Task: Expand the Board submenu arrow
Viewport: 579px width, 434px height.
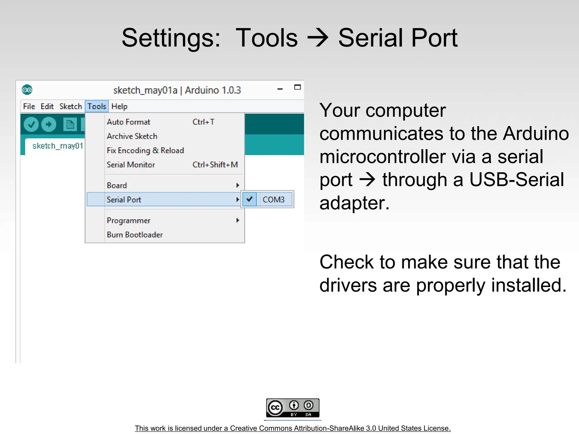Action: coord(237,185)
